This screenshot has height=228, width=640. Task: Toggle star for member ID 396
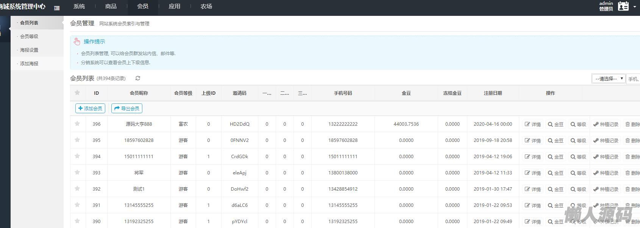click(x=77, y=123)
